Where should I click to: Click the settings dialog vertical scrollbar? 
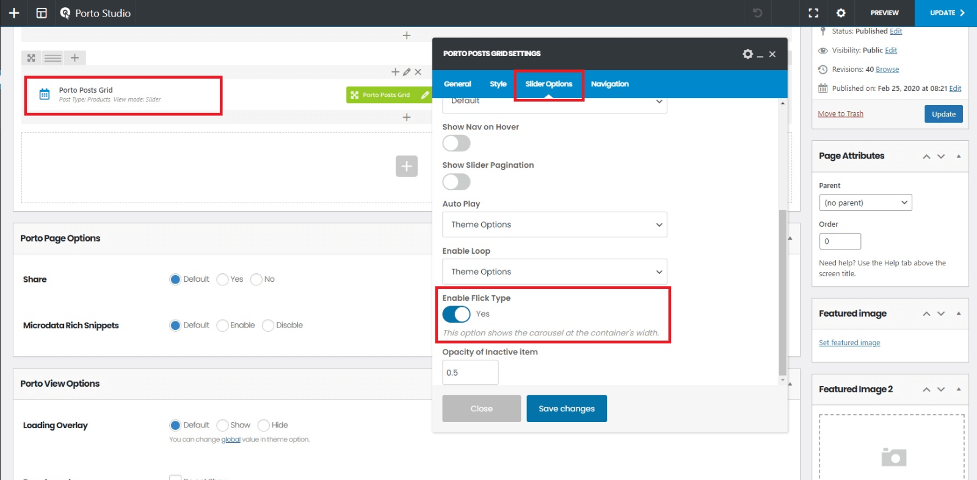tap(783, 293)
